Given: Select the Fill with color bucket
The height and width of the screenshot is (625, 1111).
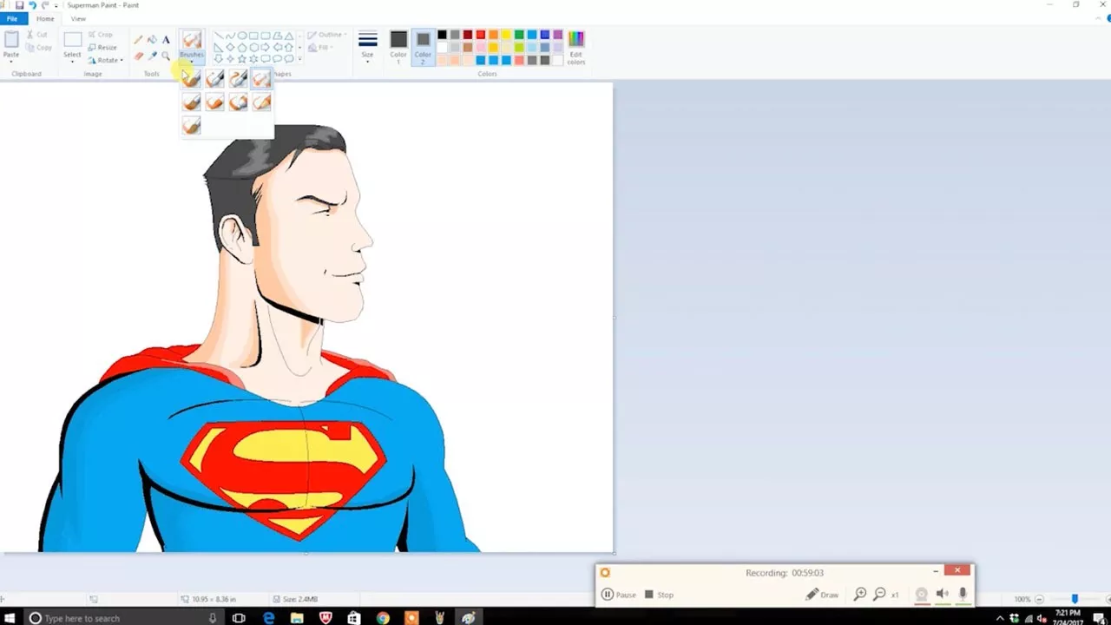Looking at the screenshot, I should coord(152,40).
